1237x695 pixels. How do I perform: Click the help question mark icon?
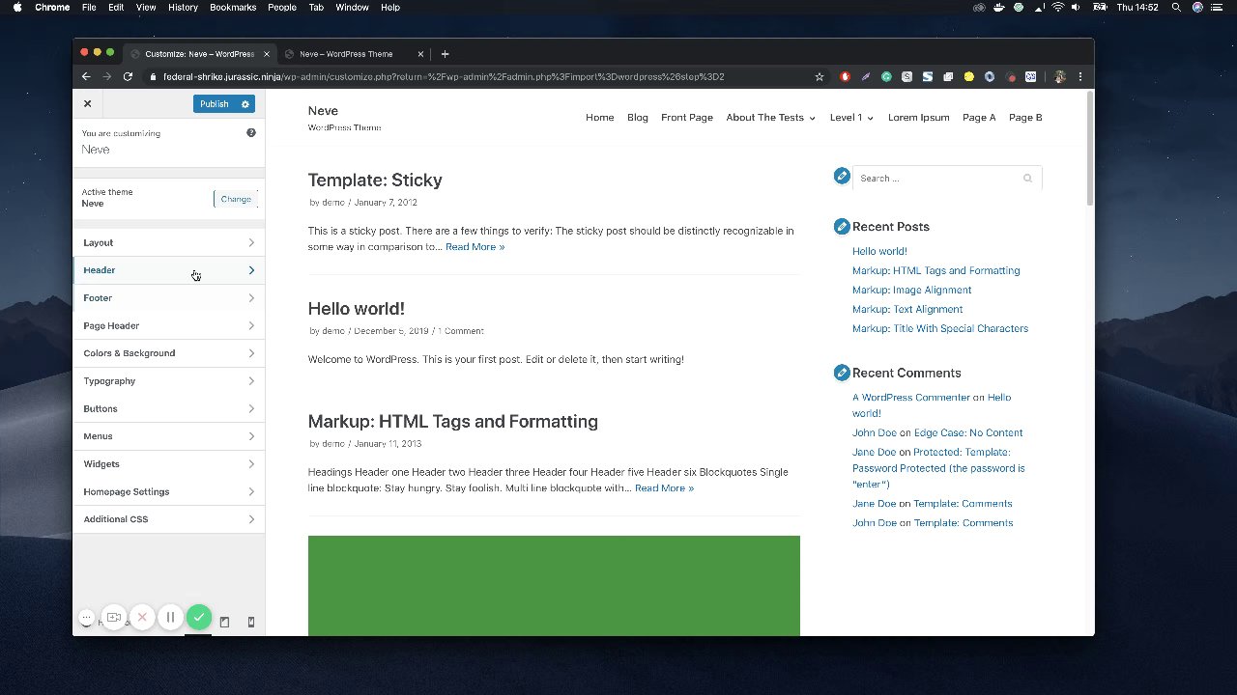[251, 132]
